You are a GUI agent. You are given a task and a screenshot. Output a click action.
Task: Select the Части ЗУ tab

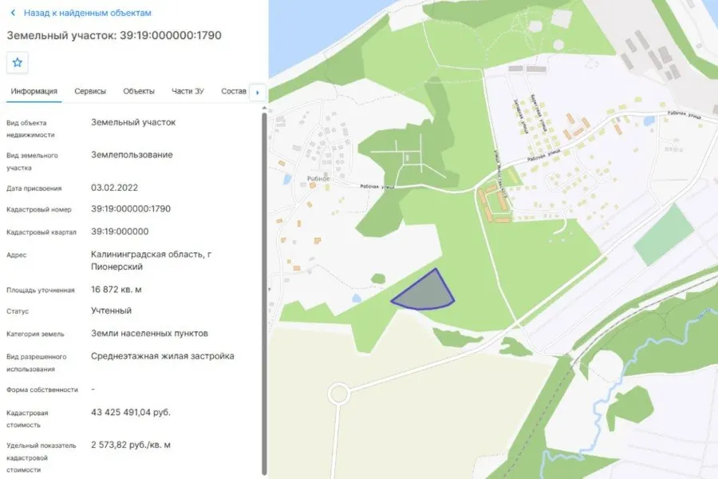point(187,91)
